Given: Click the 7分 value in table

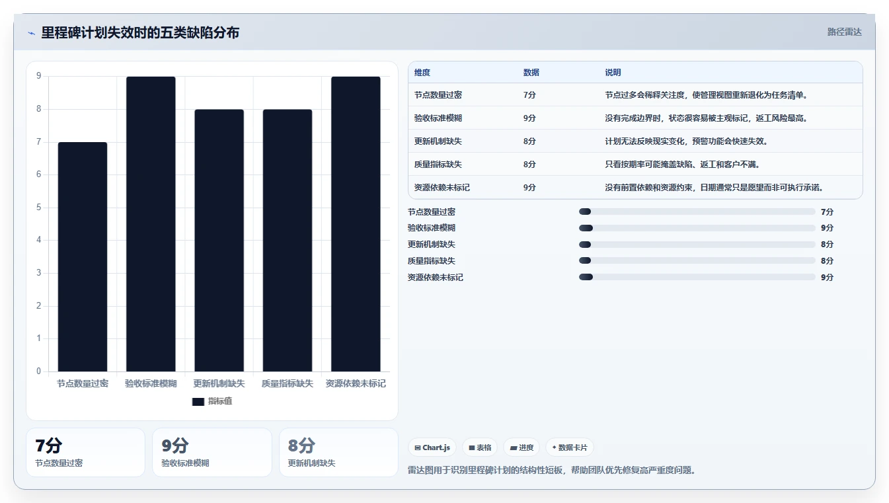Looking at the screenshot, I should coord(529,95).
